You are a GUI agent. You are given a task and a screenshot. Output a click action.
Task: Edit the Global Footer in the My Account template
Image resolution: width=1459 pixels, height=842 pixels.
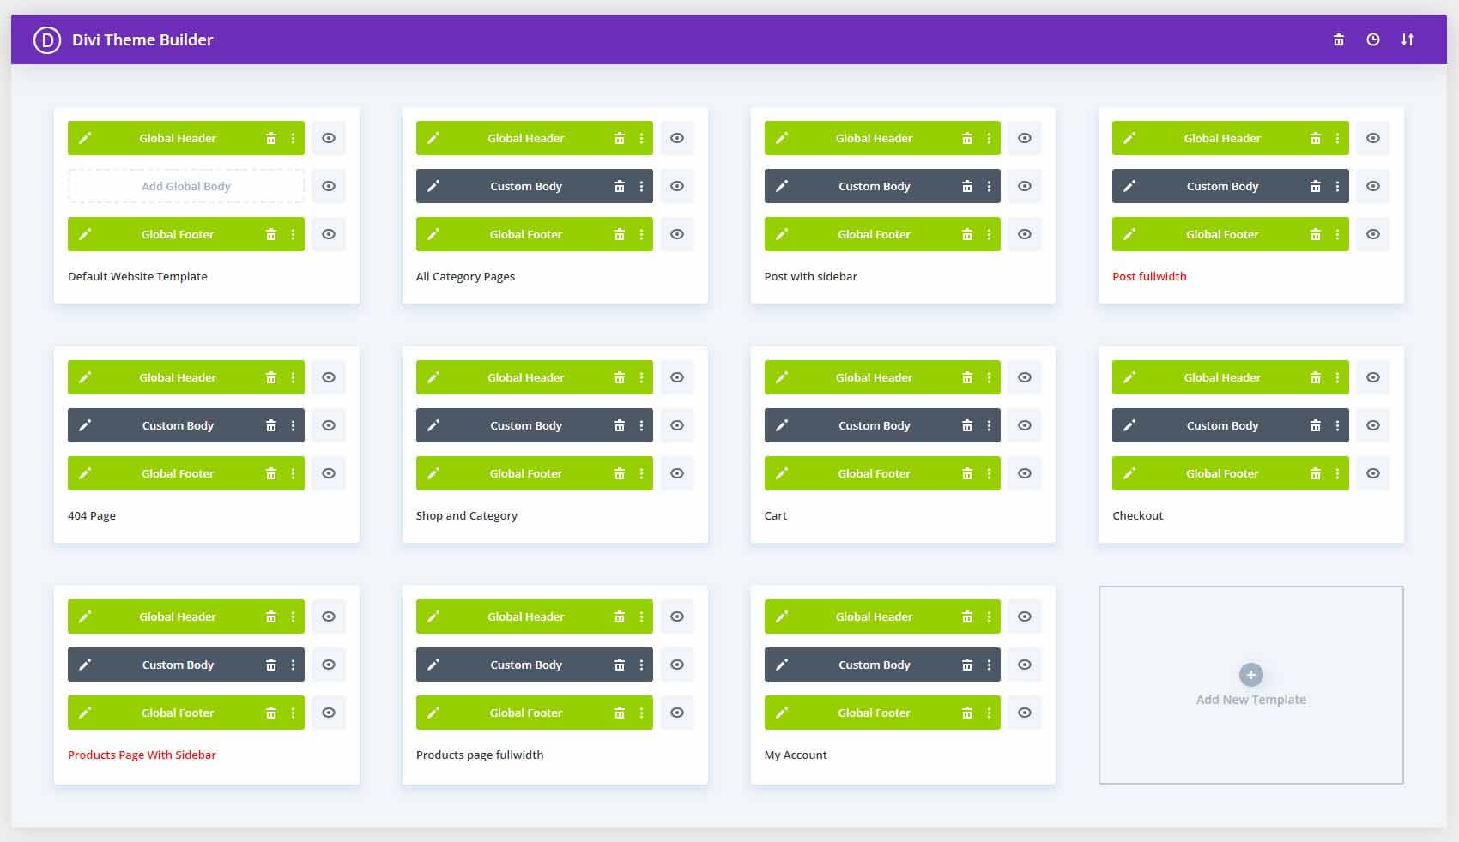pyautogui.click(x=782, y=712)
